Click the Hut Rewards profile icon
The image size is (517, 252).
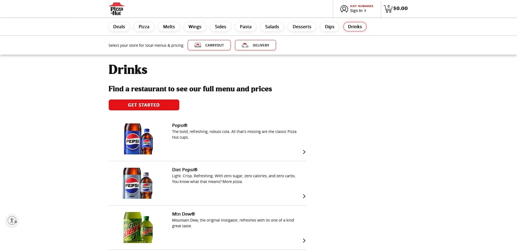(344, 9)
